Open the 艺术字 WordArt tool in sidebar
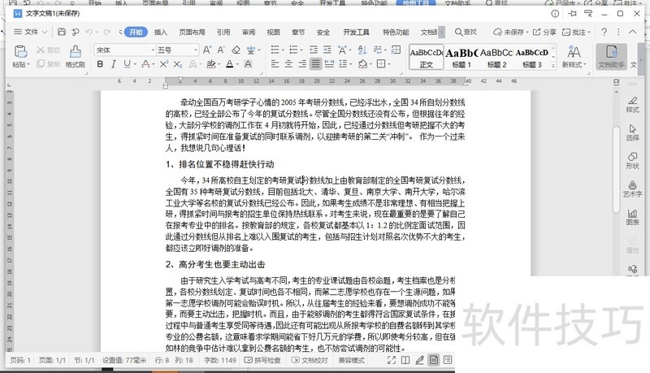 (x=632, y=189)
